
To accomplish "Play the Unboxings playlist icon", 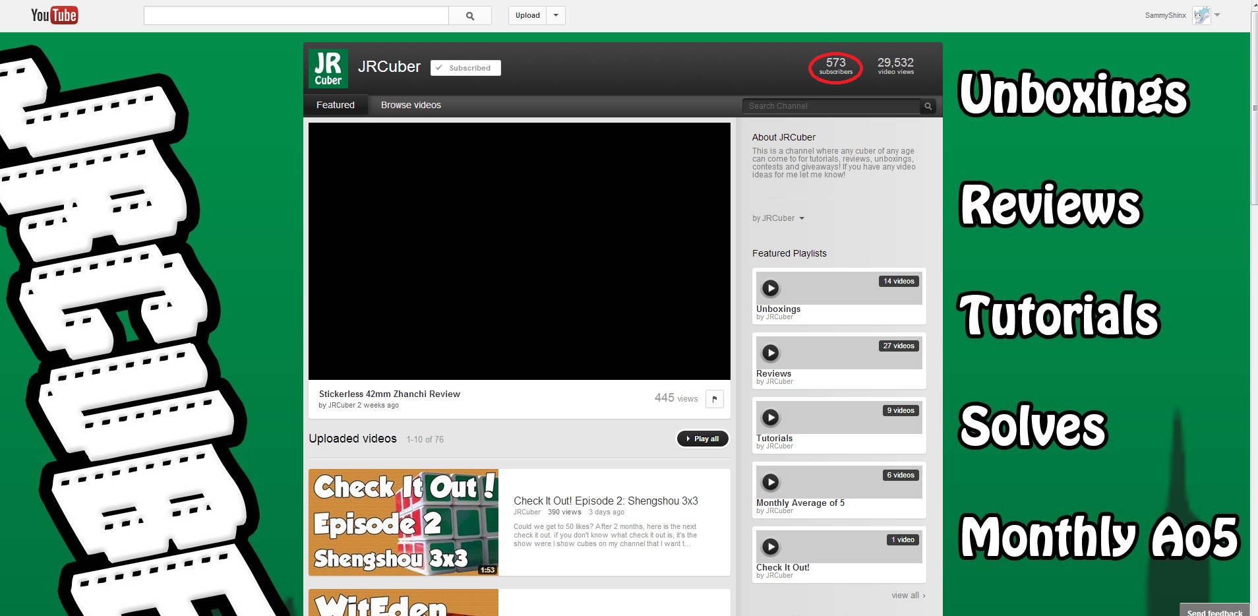I will [771, 288].
